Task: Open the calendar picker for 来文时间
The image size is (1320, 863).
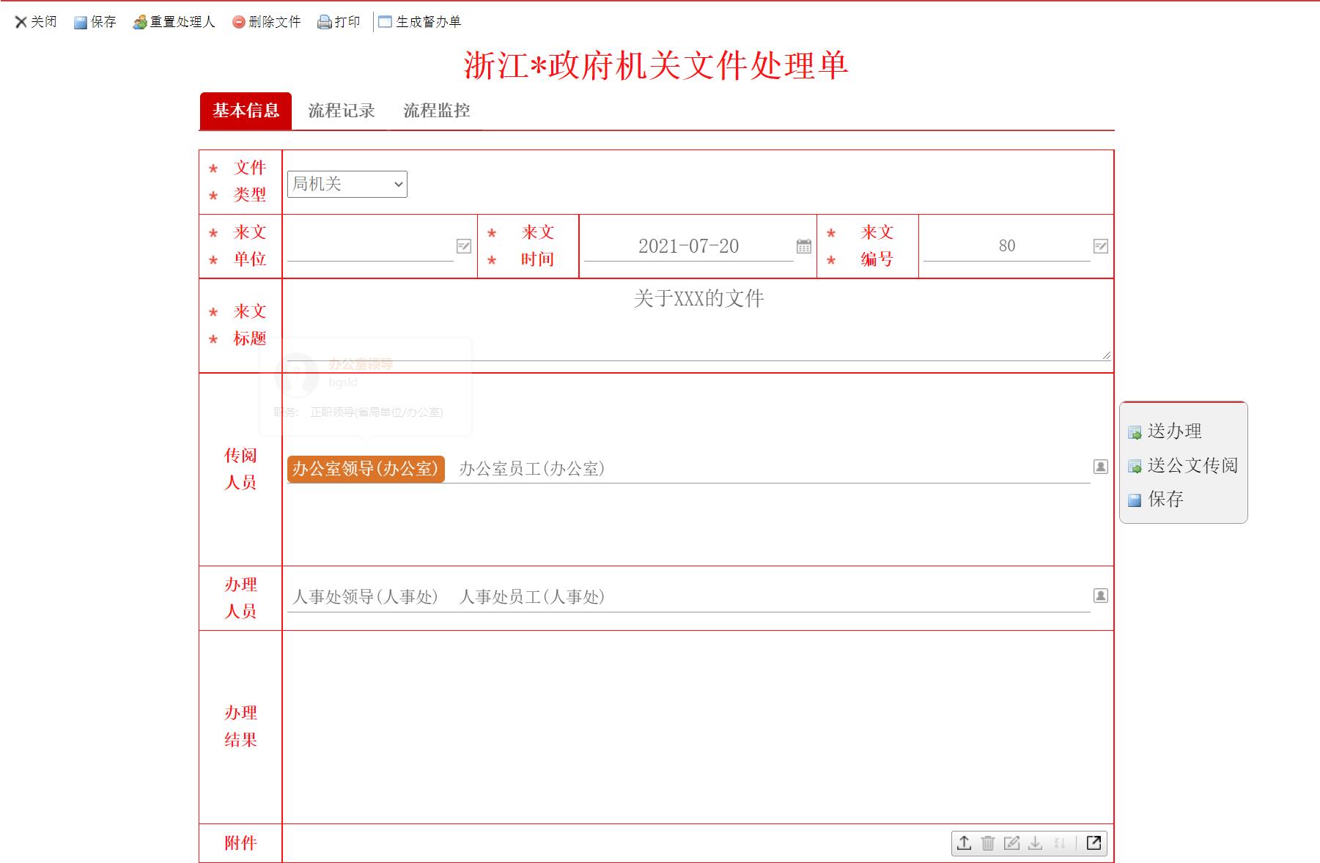Action: pos(804,246)
